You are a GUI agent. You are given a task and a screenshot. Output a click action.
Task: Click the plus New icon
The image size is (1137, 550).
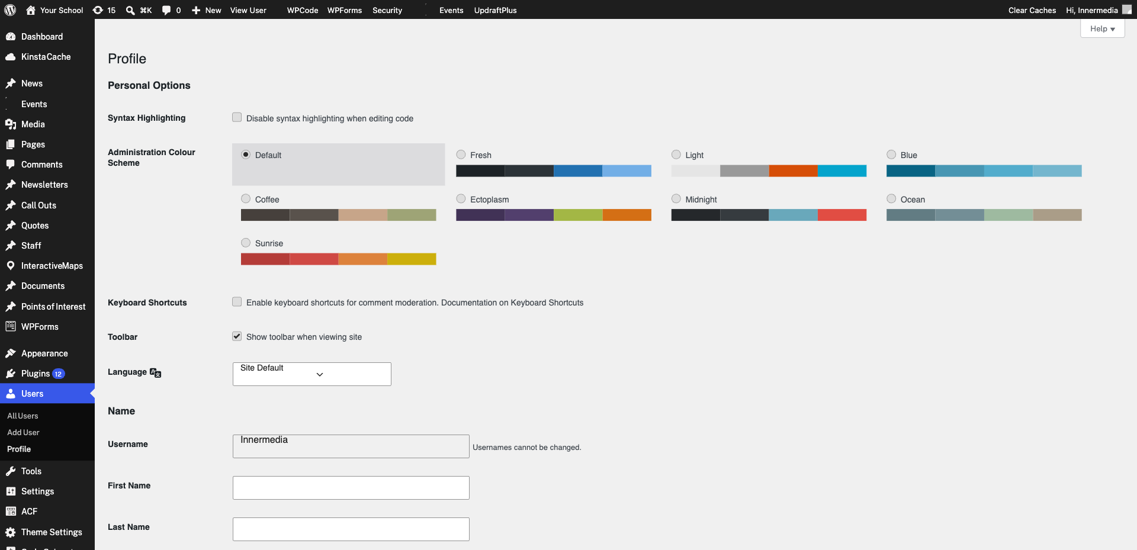point(196,10)
